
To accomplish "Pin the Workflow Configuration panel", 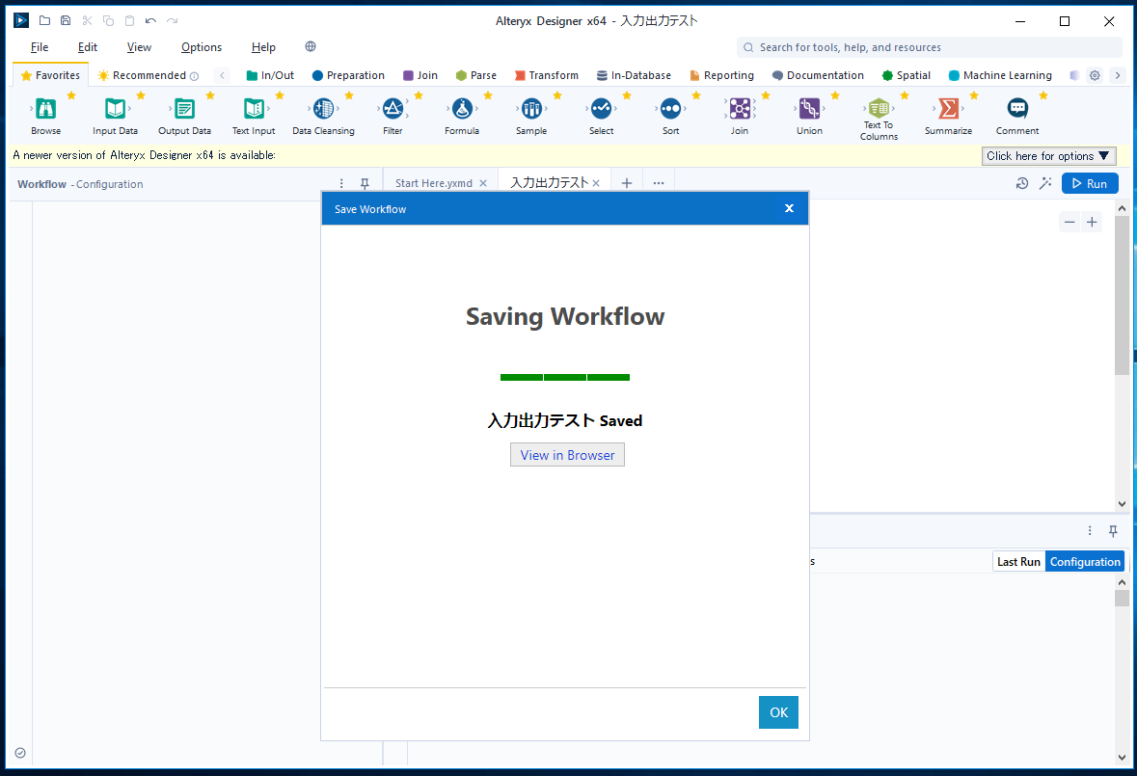I will [364, 182].
